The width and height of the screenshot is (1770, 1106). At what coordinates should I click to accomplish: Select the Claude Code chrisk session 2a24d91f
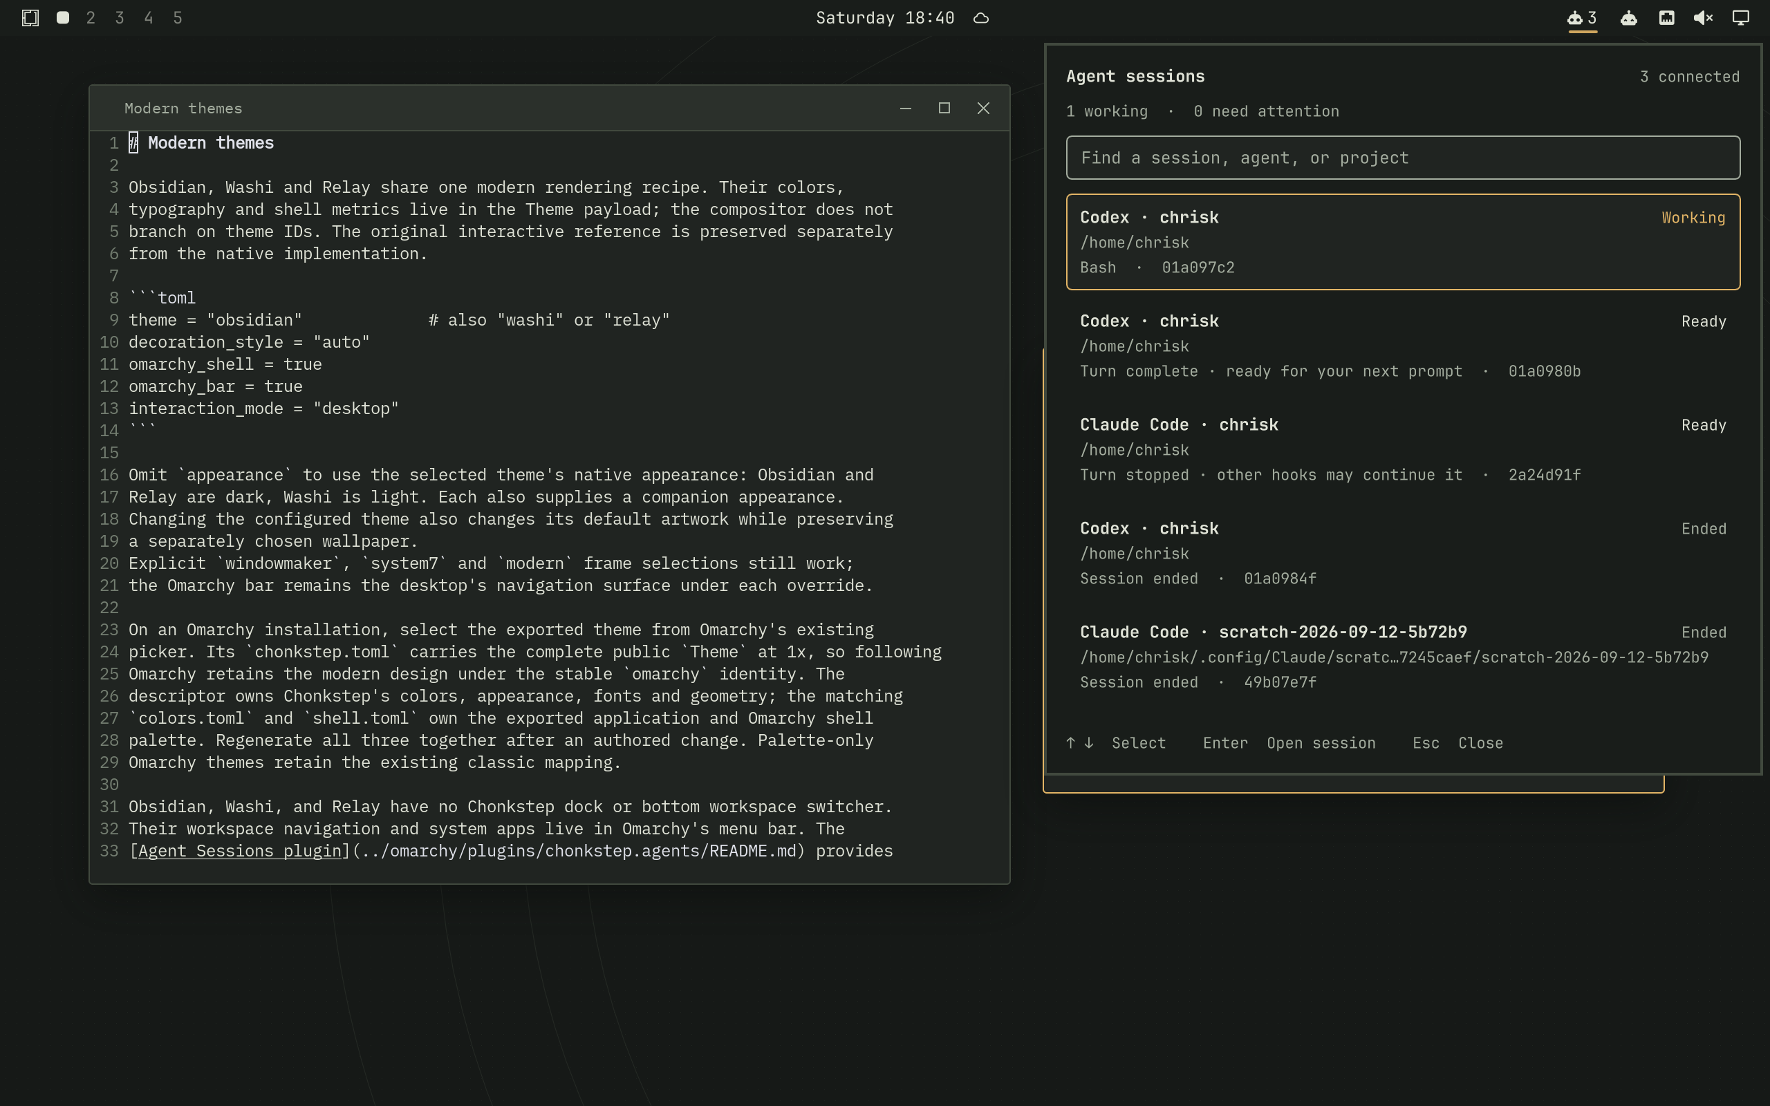pos(1403,450)
